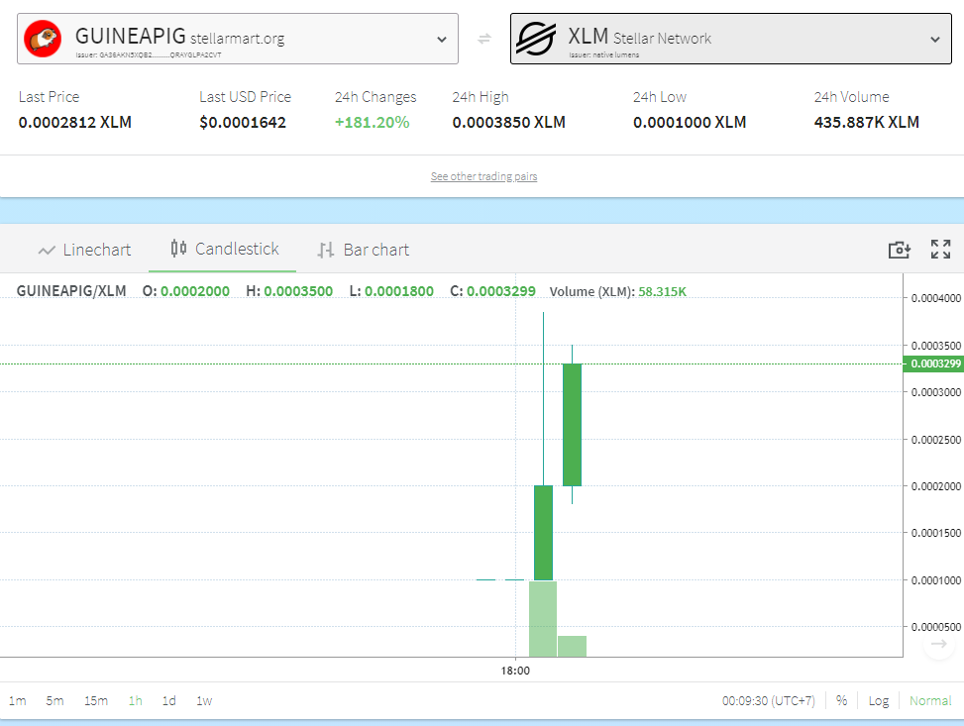
Task: Select the 5m timeframe
Action: 54,701
